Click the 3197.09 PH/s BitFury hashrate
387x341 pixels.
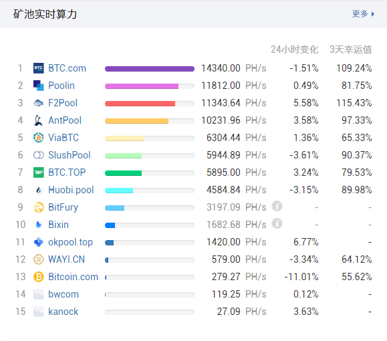point(237,207)
